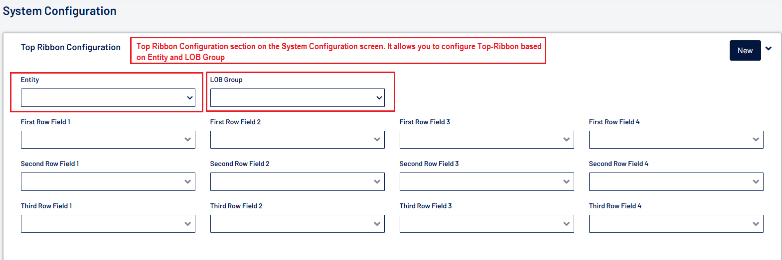The height and width of the screenshot is (260, 782).
Task: Expand the chevron next to New
Action: pyautogui.click(x=769, y=49)
